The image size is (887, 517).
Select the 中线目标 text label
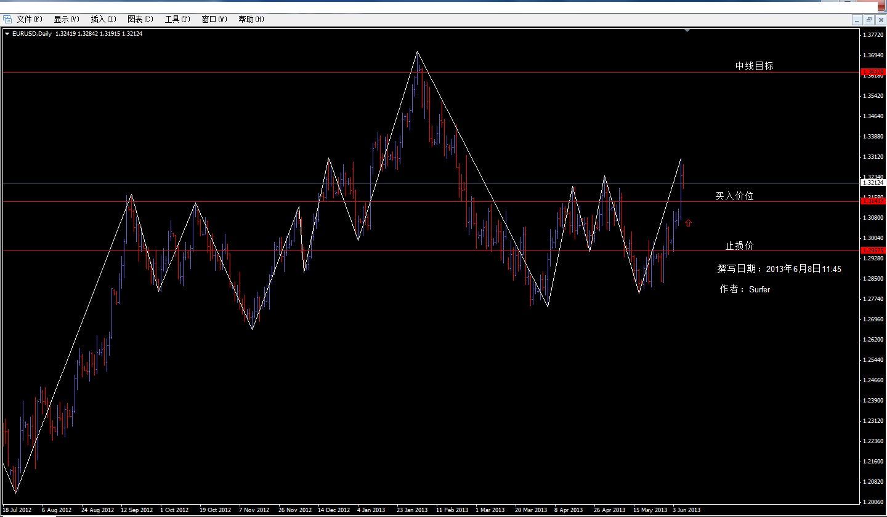[x=755, y=66]
